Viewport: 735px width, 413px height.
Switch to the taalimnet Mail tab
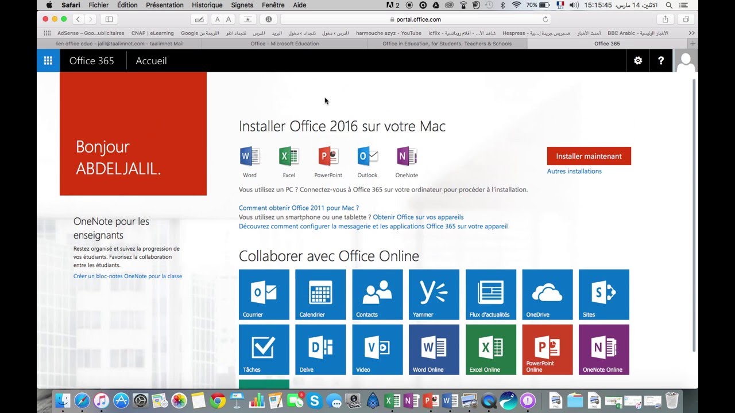pos(119,44)
